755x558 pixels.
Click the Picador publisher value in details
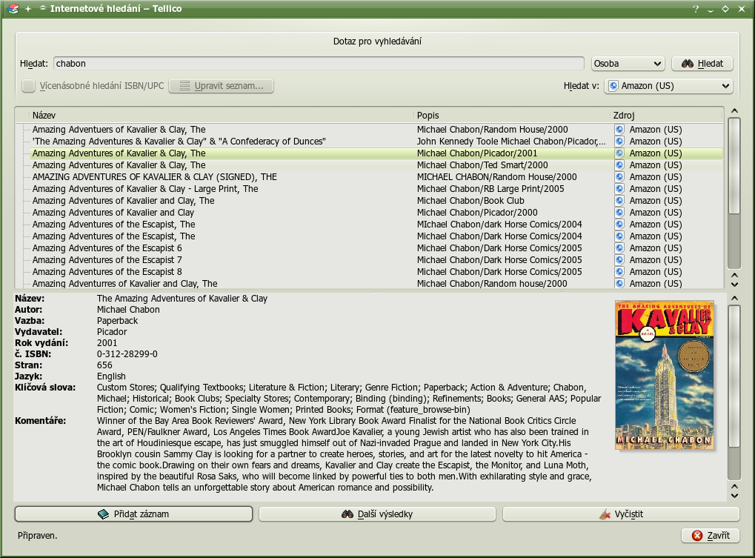click(112, 332)
